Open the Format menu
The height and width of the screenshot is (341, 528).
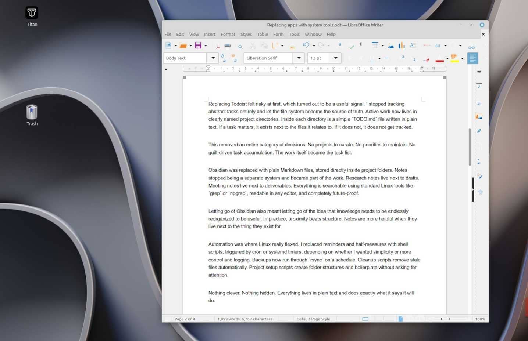point(228,34)
